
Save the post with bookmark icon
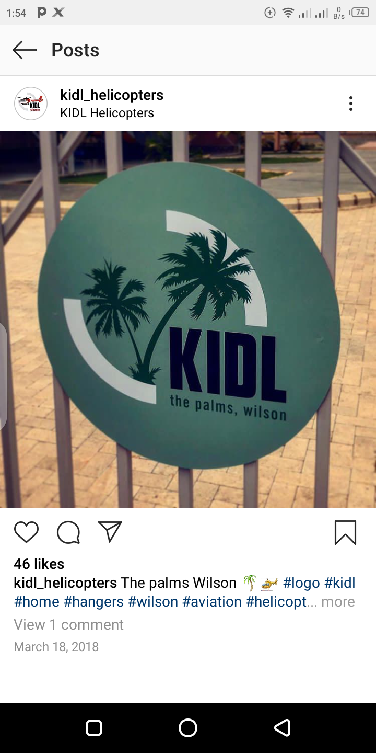(x=345, y=532)
